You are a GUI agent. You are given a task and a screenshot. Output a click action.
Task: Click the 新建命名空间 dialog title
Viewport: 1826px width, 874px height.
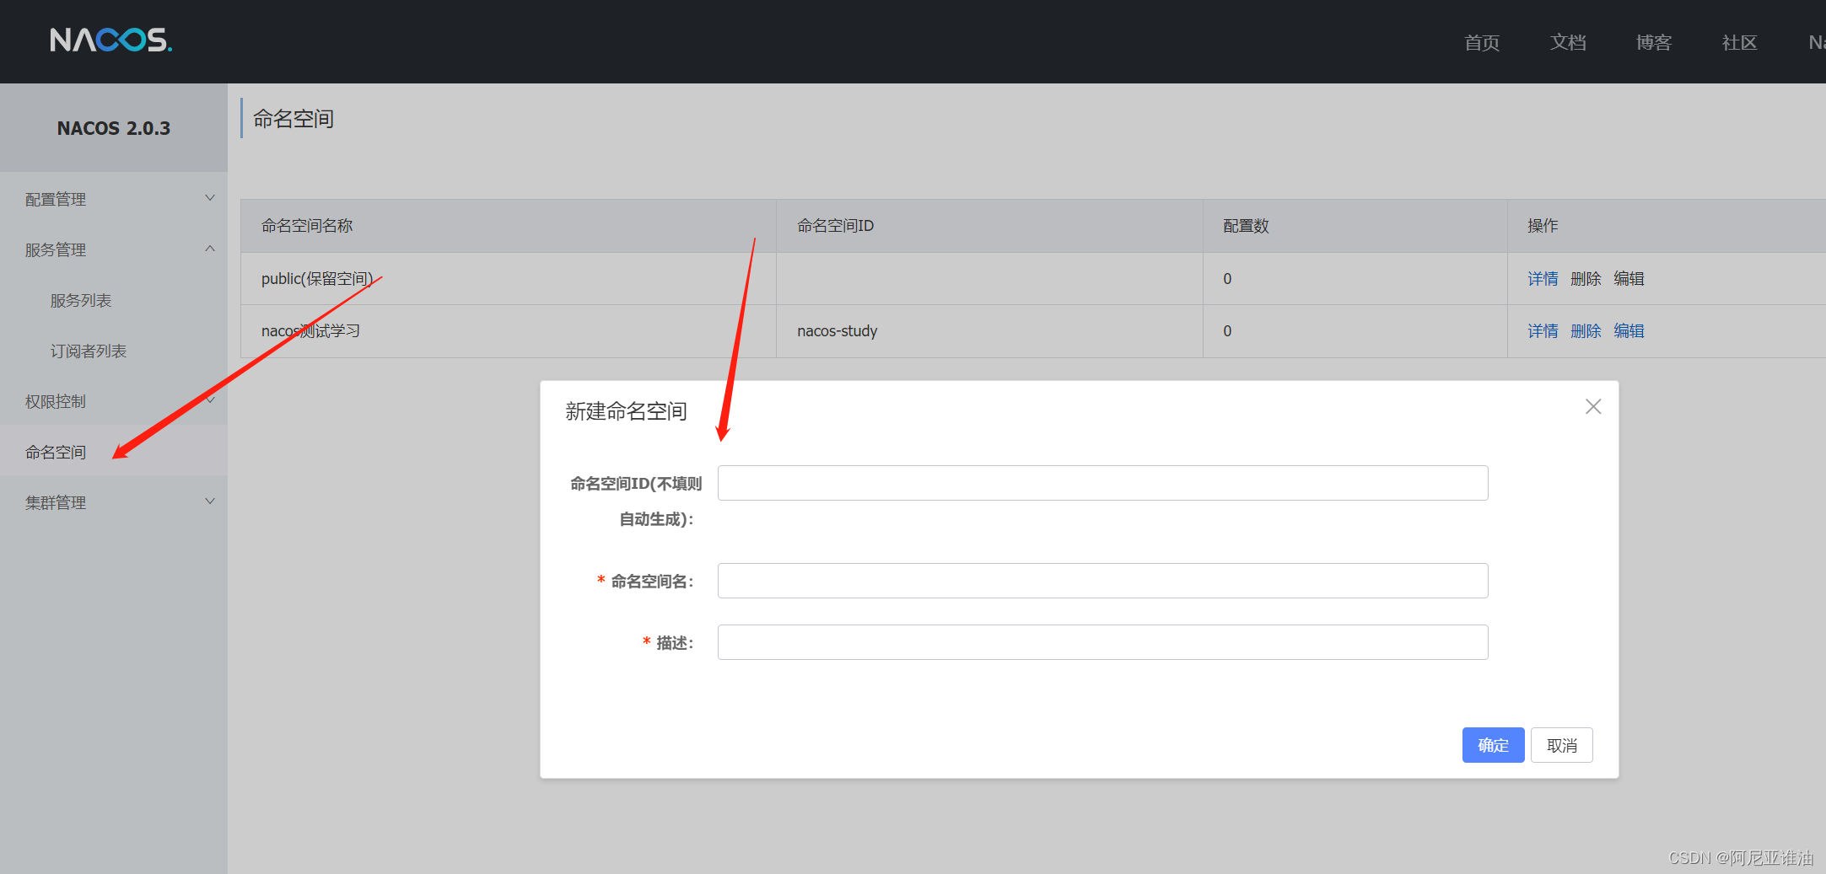pyautogui.click(x=626, y=411)
